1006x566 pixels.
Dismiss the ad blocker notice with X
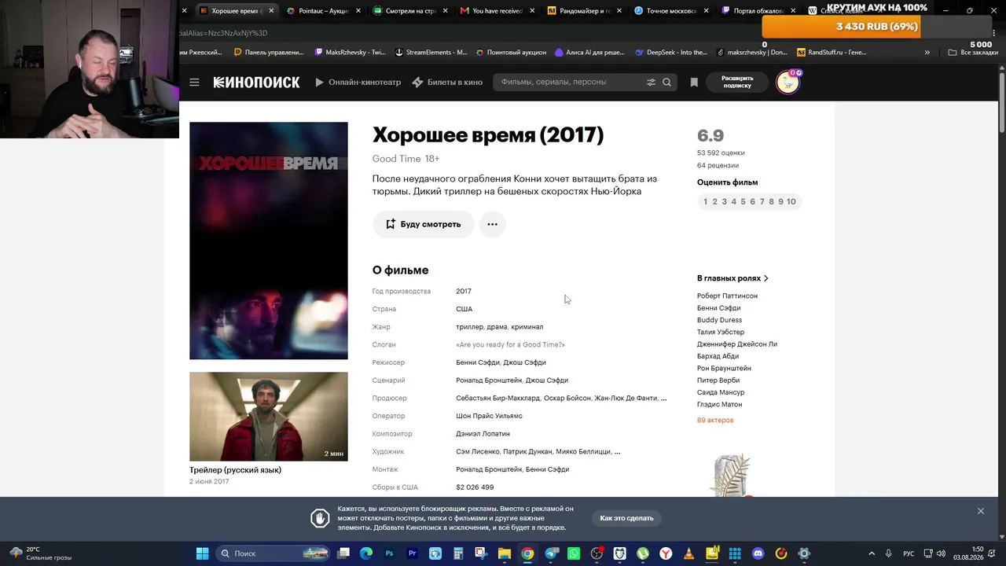pyautogui.click(x=980, y=511)
